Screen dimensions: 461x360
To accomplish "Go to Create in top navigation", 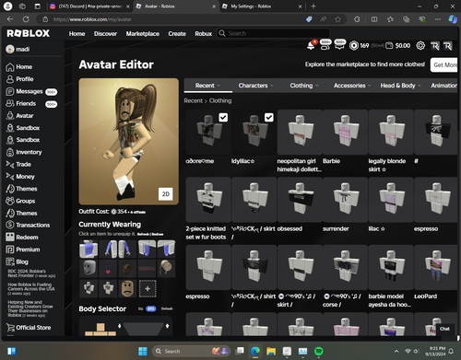I will tap(177, 33).
